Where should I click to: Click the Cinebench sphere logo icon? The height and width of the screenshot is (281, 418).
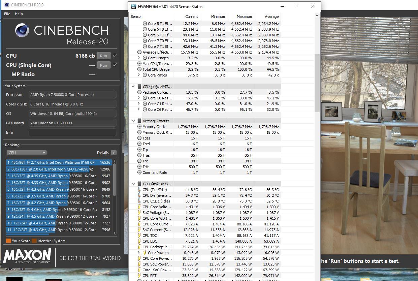pyautogui.click(x=22, y=31)
